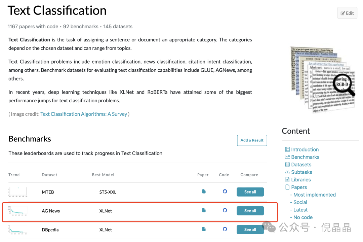Click XLNet model in DBpedia row

click(106, 230)
